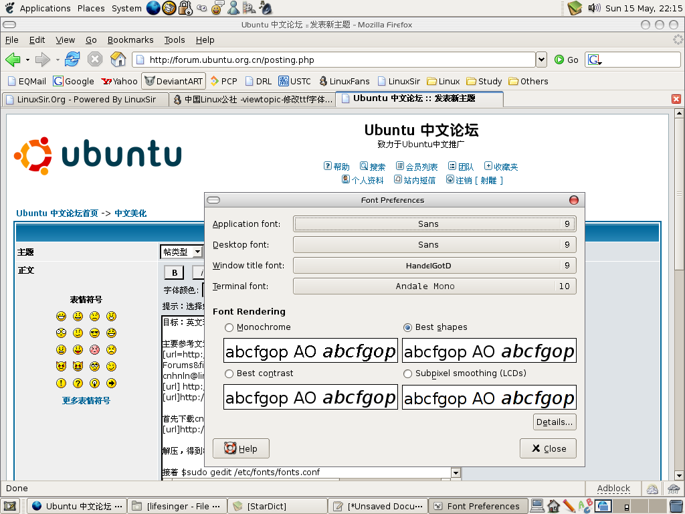Viewport: 685px width, 514px height.
Task: Switch to StarDict window in taskbar
Action: pyautogui.click(x=278, y=506)
